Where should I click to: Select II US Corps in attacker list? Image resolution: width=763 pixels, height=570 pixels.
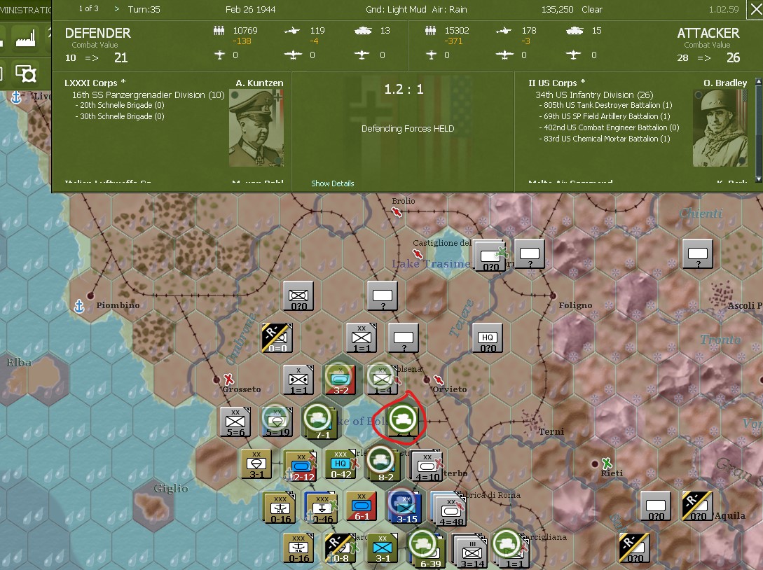coord(557,83)
